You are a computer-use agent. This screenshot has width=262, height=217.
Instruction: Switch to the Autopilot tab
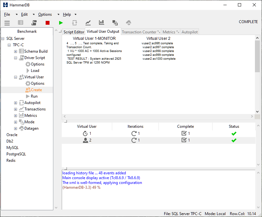[x=190, y=32]
